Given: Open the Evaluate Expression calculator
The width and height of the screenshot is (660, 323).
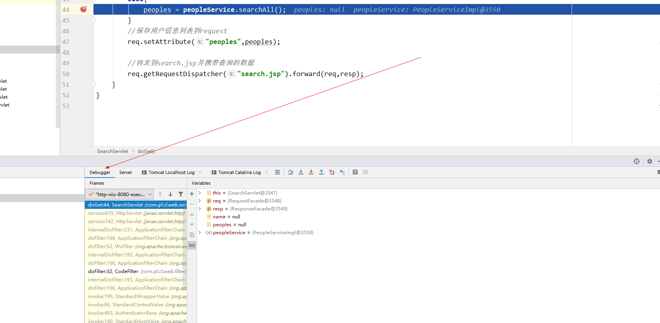Looking at the screenshot, I should coord(355,172).
